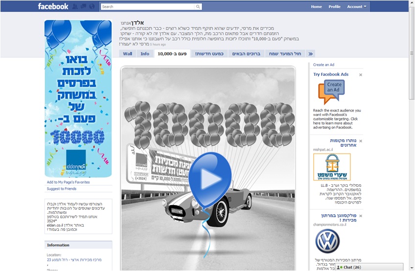The image size is (415, 271).
Task: Open the Account dropdown menu
Action: [357, 7]
